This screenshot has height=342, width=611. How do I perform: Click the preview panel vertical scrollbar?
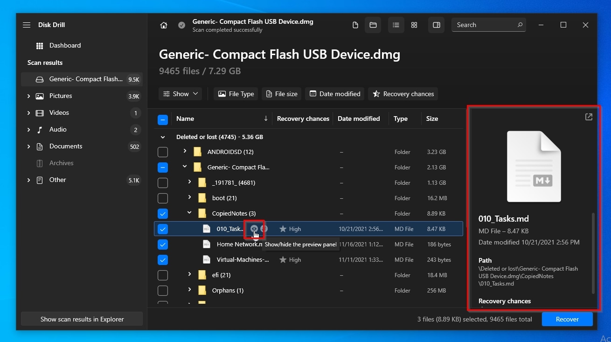[593, 253]
